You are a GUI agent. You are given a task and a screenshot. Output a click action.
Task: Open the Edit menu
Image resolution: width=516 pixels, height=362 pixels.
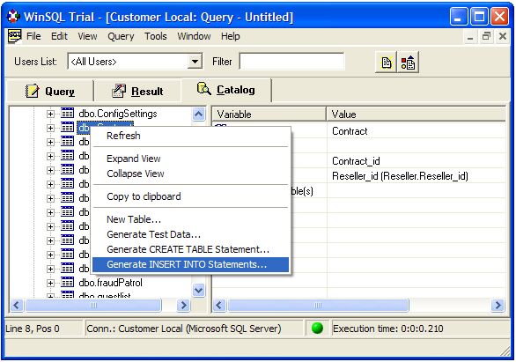(x=59, y=36)
